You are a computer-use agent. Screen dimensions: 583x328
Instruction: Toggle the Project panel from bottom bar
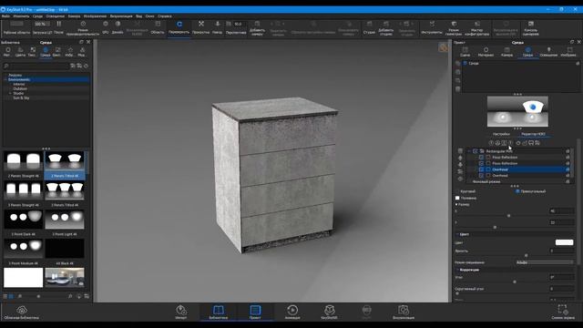coord(255,313)
